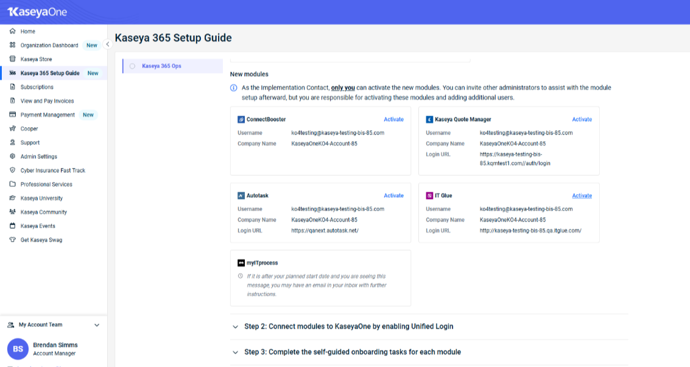Viewport: 690px width, 367px height.
Task: Click the Kaseya University graduation icon
Action: tap(12, 198)
